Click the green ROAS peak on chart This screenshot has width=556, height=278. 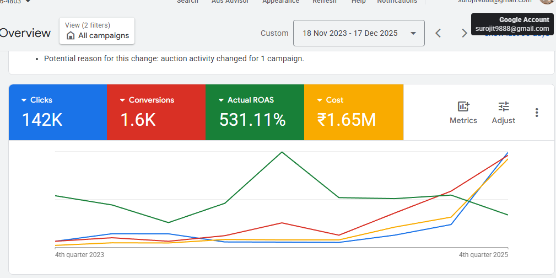[282, 152]
